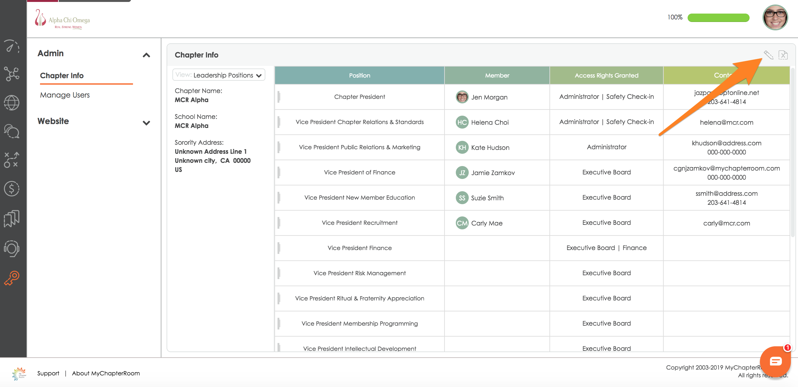Open the Support link in footer
This screenshot has height=387, width=798.
[x=48, y=373]
